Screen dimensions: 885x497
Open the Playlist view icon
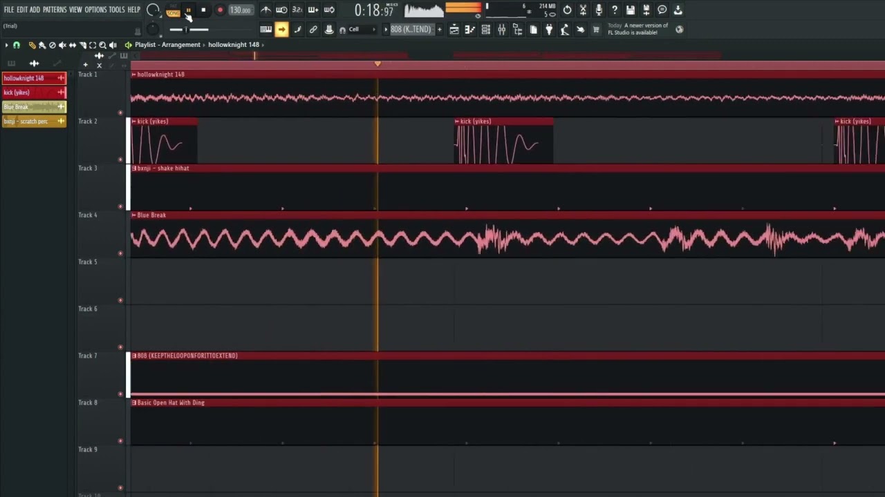(454, 30)
